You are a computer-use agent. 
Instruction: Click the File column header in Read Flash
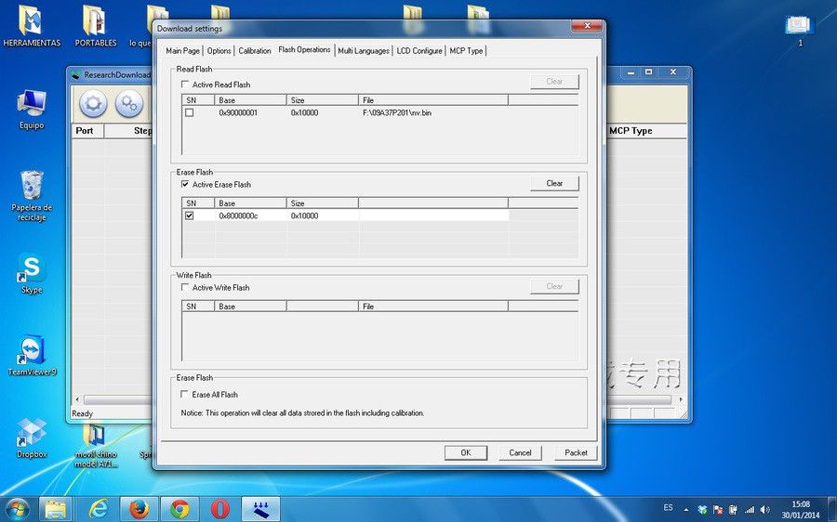click(x=432, y=99)
